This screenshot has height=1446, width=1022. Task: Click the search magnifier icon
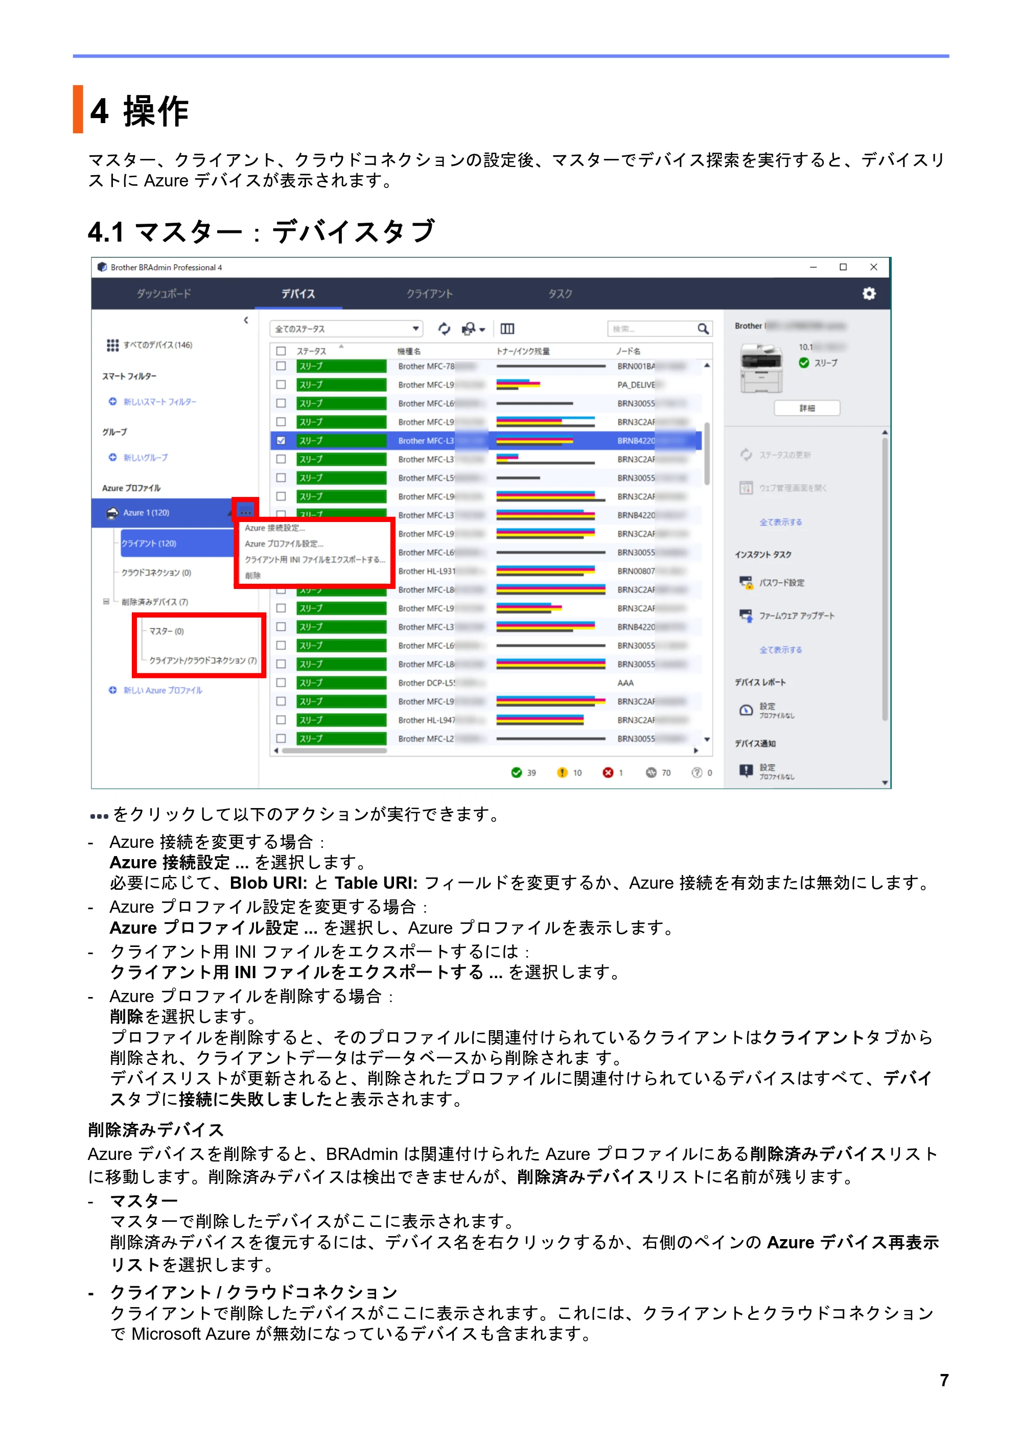pos(703,329)
